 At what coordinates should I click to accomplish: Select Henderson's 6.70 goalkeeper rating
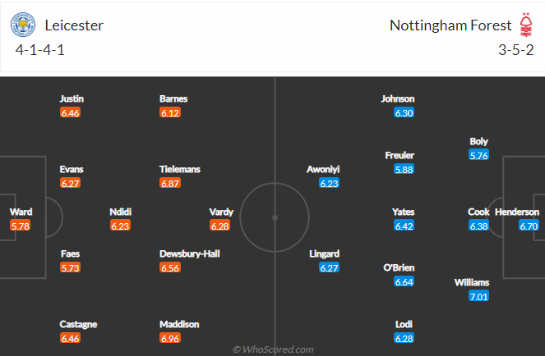(529, 226)
